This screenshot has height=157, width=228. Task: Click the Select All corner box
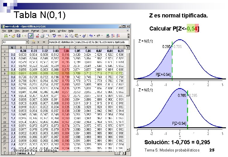point(5,47)
